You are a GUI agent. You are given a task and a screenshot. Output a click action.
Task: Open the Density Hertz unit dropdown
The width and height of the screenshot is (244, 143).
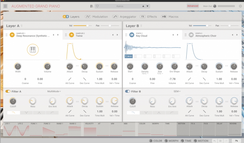point(145,74)
